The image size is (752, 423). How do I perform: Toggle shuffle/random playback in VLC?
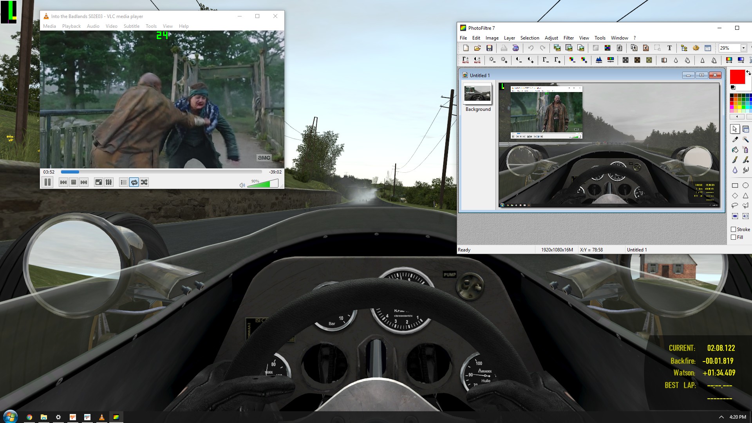pos(144,182)
